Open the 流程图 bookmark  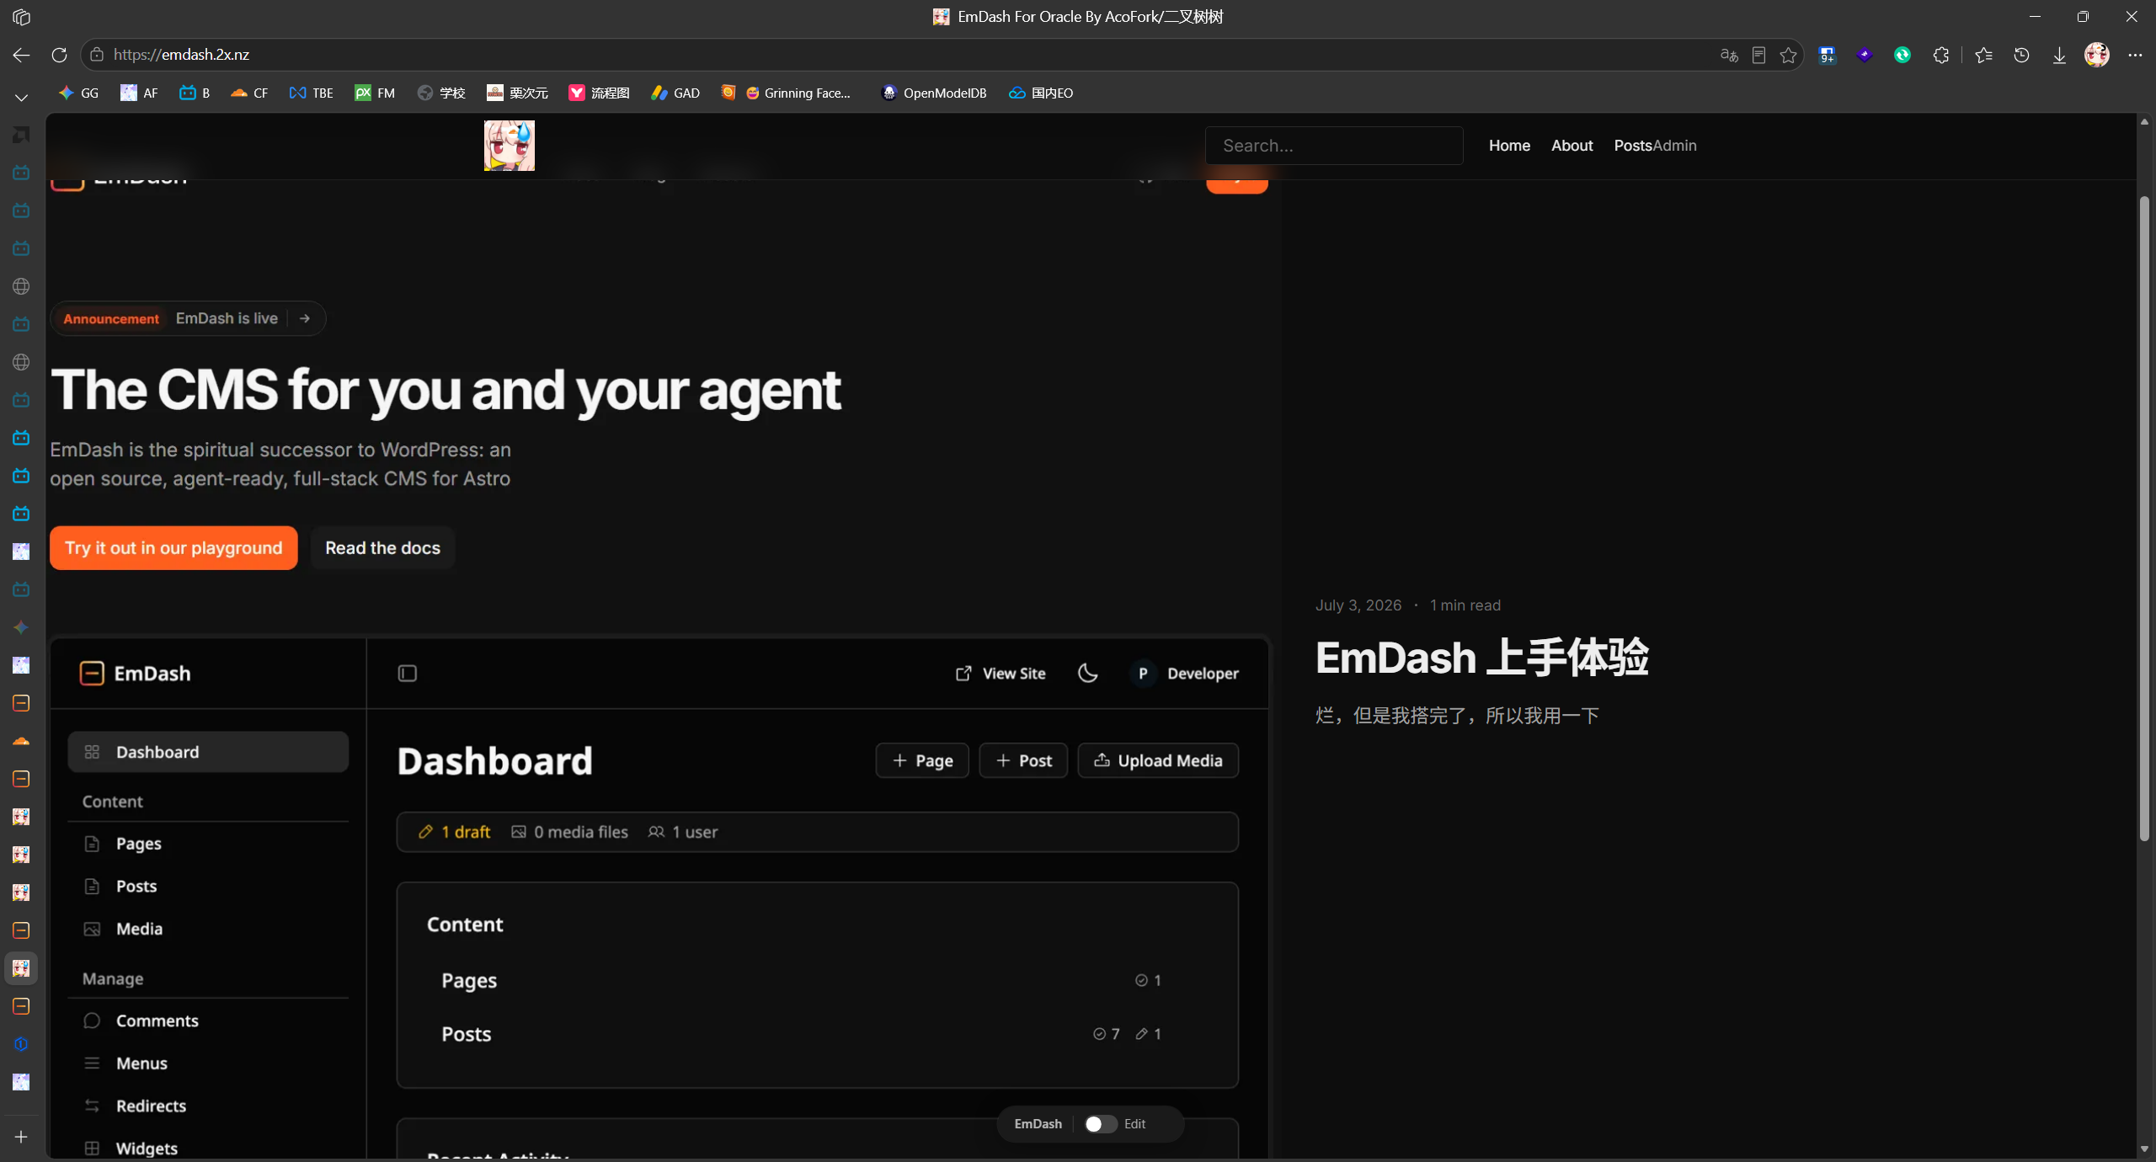pyautogui.click(x=600, y=93)
